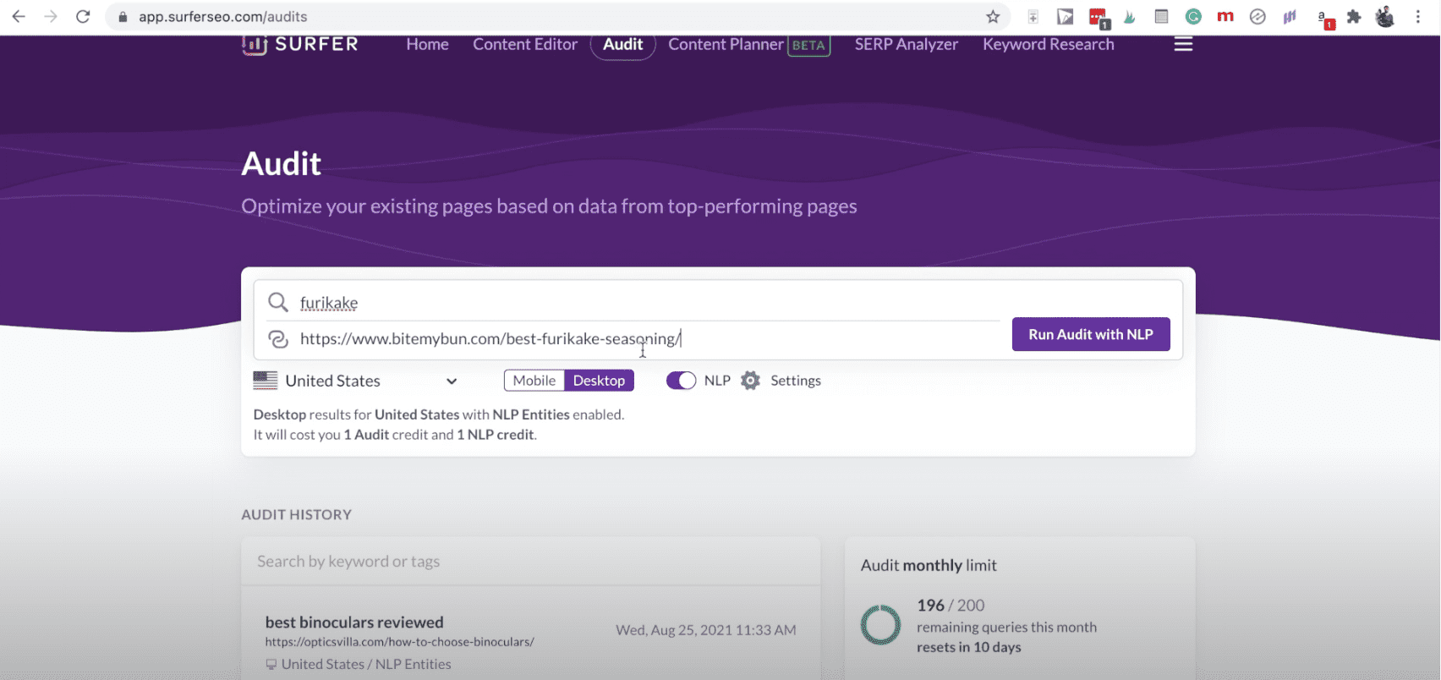Screen dimensions: 1441x680
Task: Go to the Home tab
Action: 427,44
